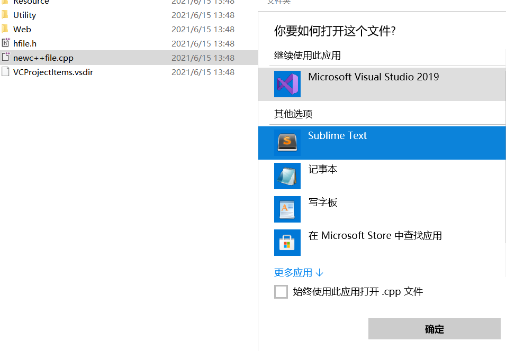
Task: Open the Web folder
Action: [21, 29]
